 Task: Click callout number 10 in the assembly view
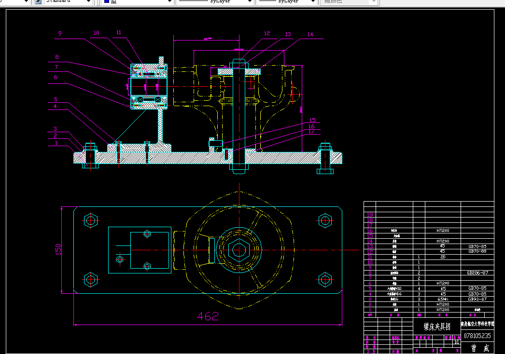coord(96,33)
